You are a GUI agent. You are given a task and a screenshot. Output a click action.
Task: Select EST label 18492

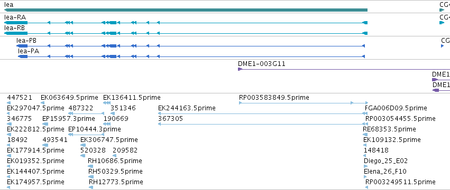point(17,140)
